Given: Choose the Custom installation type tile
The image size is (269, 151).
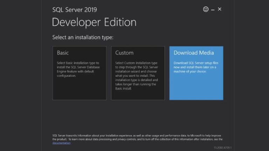Looking at the screenshot, I should [x=138, y=73].
